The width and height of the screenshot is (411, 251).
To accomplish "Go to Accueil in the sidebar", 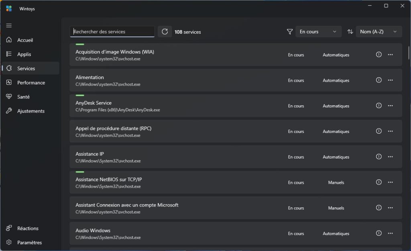I will coord(25,40).
